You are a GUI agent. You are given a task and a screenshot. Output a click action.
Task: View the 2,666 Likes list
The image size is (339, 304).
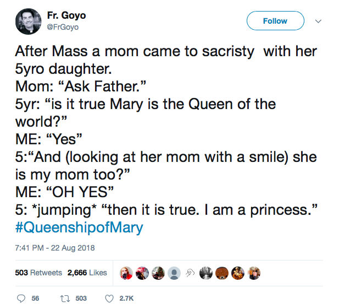[87, 272]
